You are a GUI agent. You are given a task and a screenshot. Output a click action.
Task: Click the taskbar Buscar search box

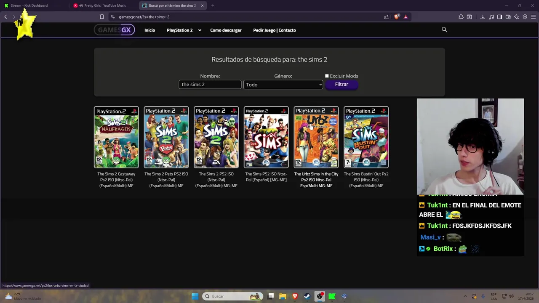232,296
